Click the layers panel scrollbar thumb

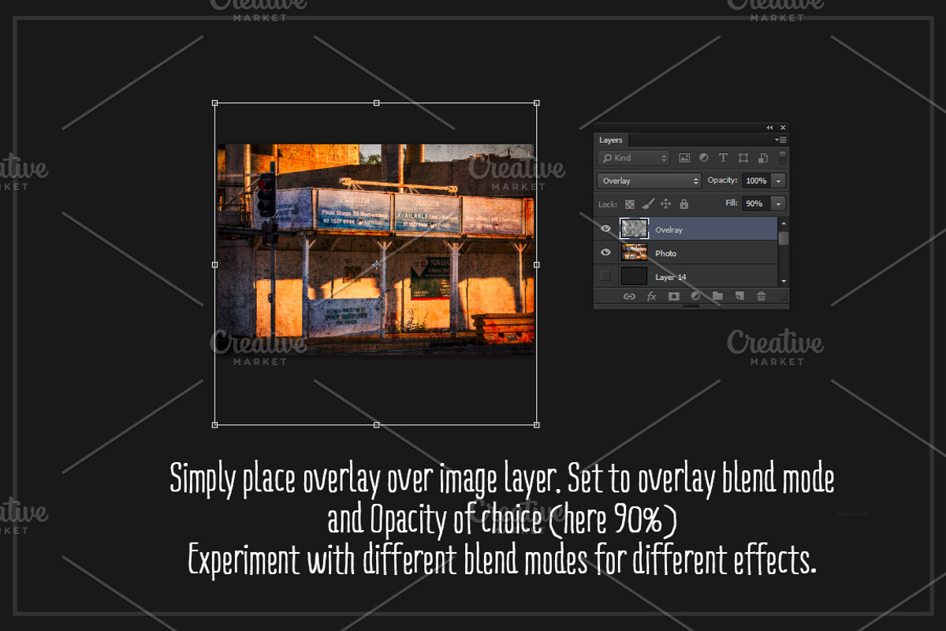click(784, 237)
